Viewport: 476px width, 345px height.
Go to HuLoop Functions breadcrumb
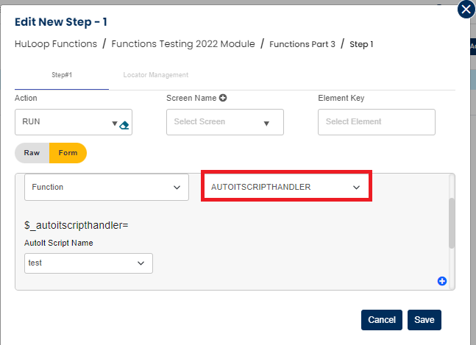(x=56, y=44)
